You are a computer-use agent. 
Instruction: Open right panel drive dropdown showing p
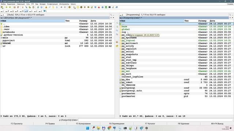[x=123, y=15]
